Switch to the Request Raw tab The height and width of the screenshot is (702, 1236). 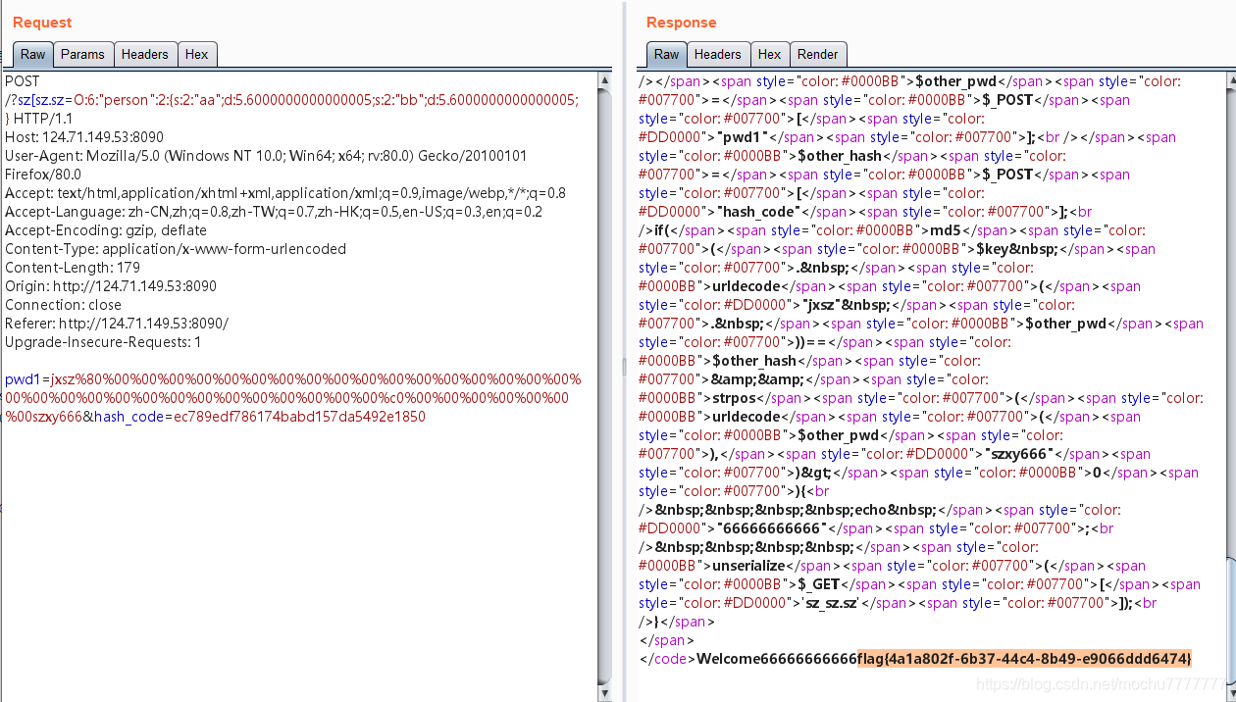pos(33,55)
